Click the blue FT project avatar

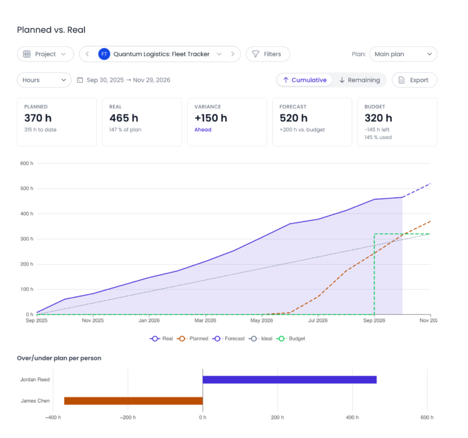104,54
